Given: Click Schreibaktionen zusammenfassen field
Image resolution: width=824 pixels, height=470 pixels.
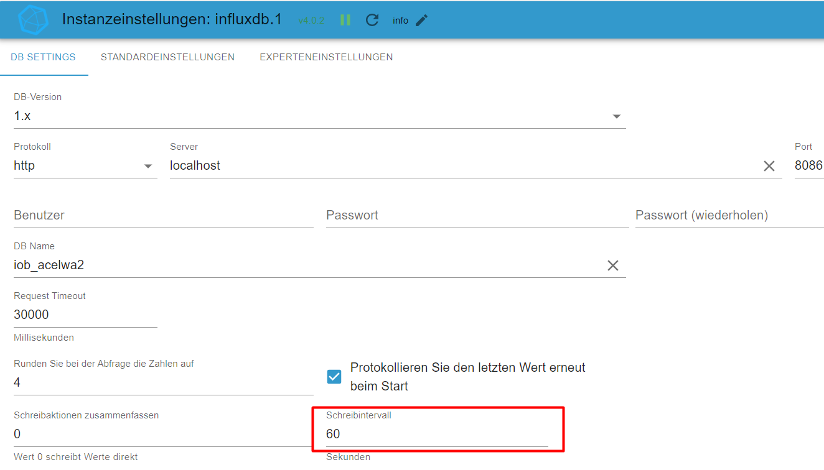Looking at the screenshot, I should (164, 434).
